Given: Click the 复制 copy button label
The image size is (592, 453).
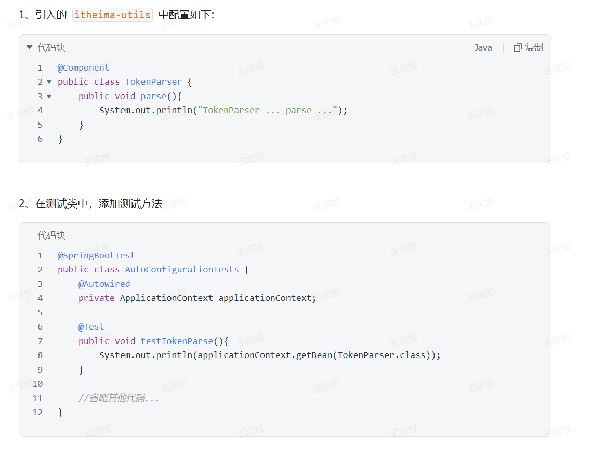Looking at the screenshot, I should click(534, 48).
